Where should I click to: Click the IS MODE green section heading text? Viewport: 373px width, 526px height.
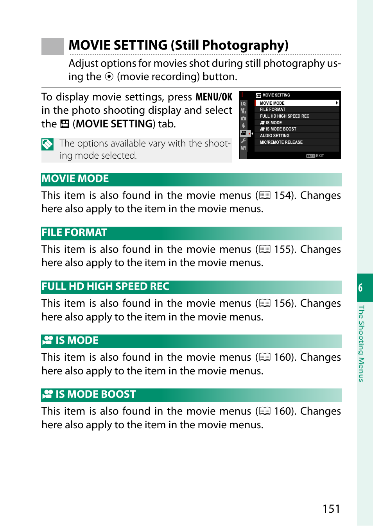point(77,340)
